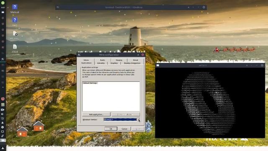Click the terminal window's title text

pyautogui.click(x=124, y=8)
